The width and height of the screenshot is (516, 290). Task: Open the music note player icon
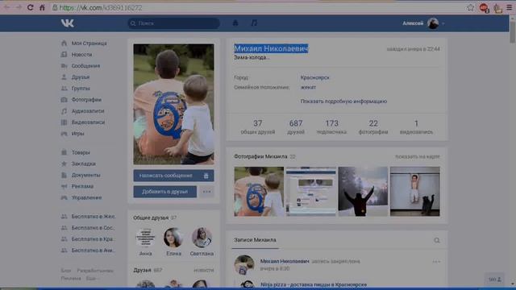click(254, 23)
